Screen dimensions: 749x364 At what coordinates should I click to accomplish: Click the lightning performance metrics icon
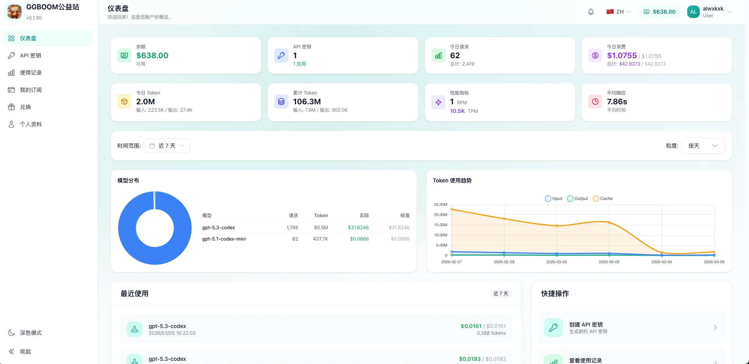[438, 102]
